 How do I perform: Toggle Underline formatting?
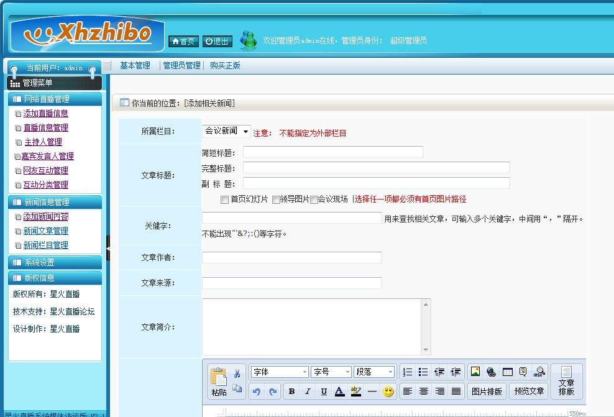(324, 391)
